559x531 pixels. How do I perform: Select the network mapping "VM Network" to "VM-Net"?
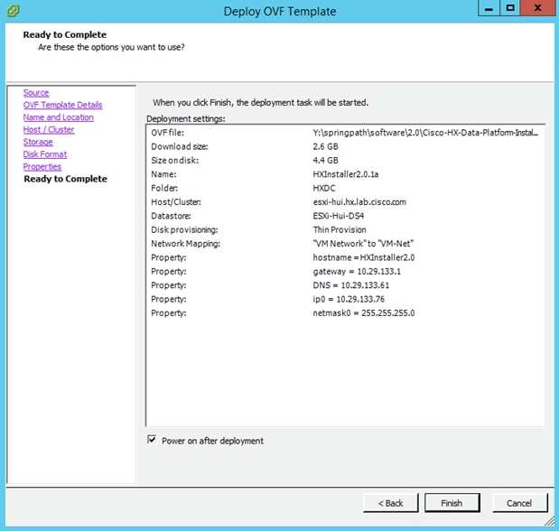click(x=363, y=244)
